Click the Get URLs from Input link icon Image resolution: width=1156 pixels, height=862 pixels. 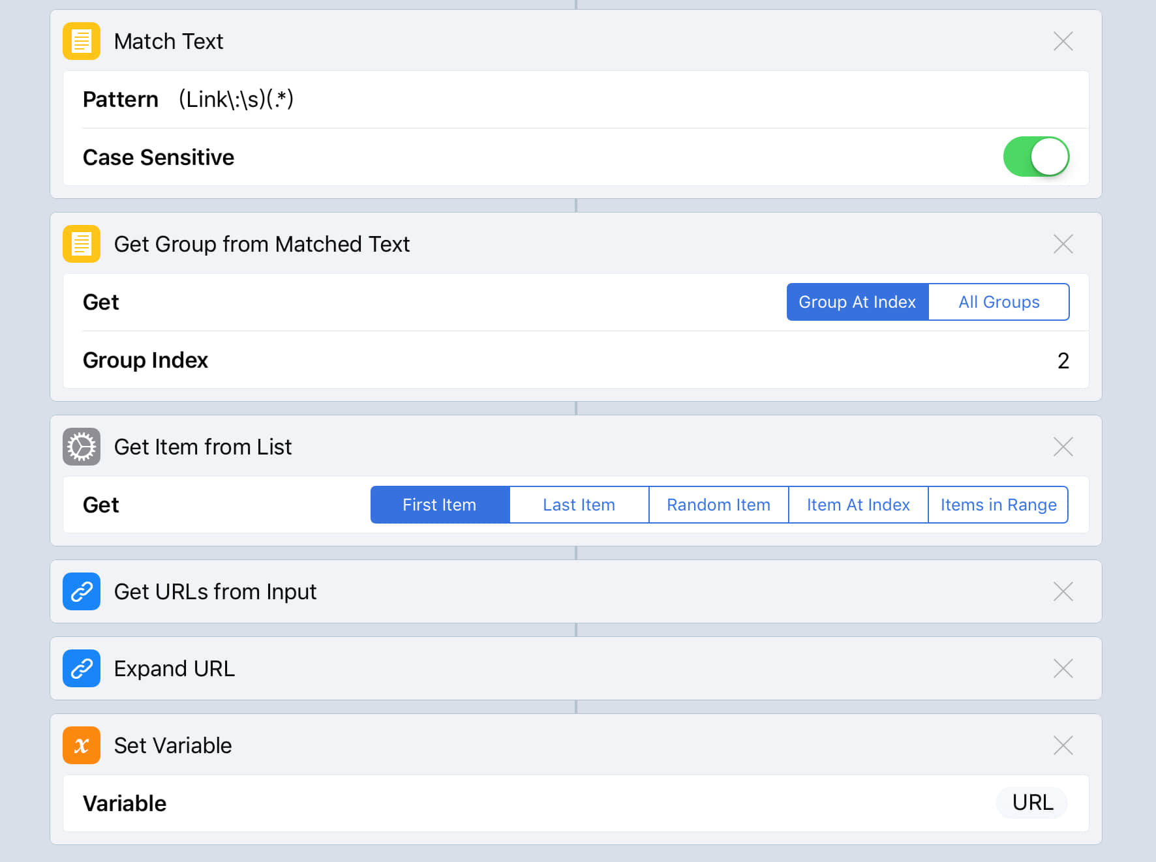(x=82, y=591)
